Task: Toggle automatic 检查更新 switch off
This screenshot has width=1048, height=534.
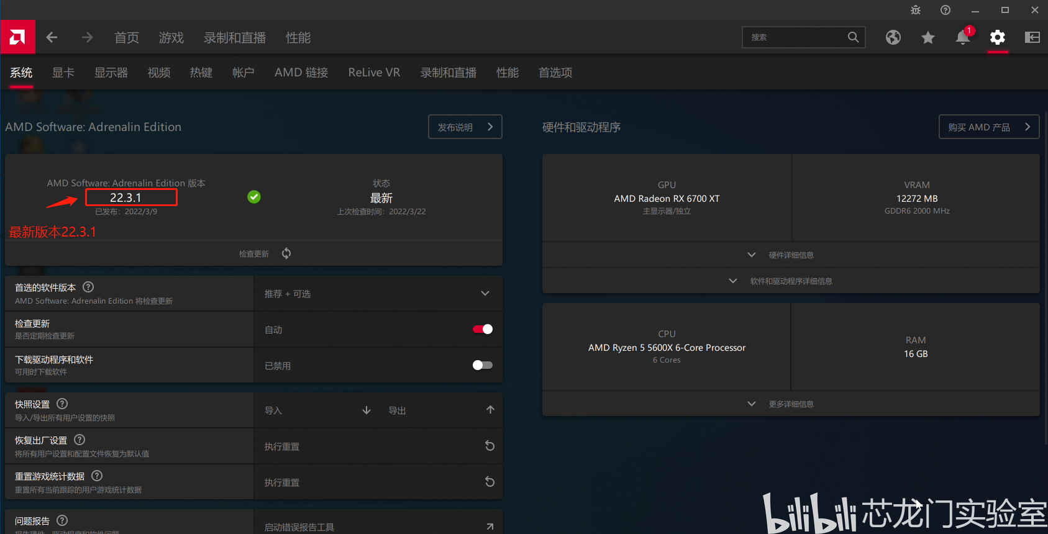Action: click(483, 329)
